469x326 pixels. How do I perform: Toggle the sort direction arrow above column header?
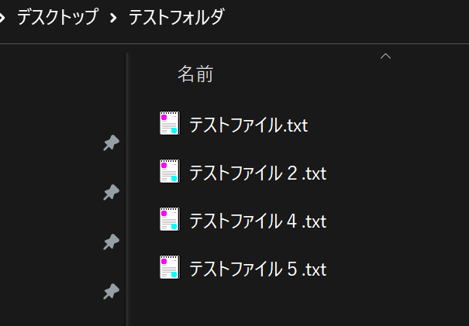[385, 56]
